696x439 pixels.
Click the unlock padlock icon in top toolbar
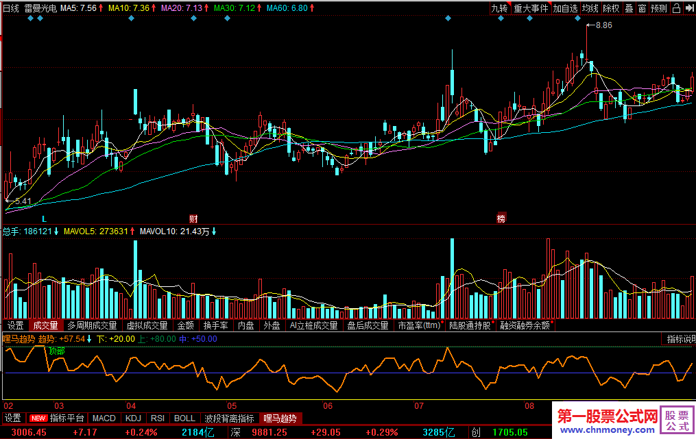(676, 8)
